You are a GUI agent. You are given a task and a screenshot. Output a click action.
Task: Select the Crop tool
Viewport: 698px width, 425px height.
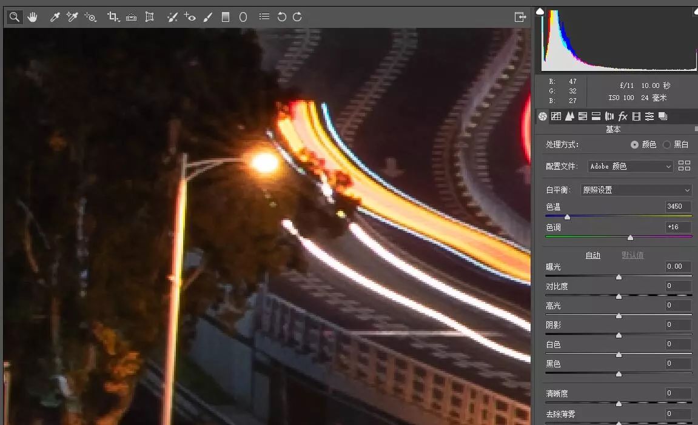(x=113, y=17)
